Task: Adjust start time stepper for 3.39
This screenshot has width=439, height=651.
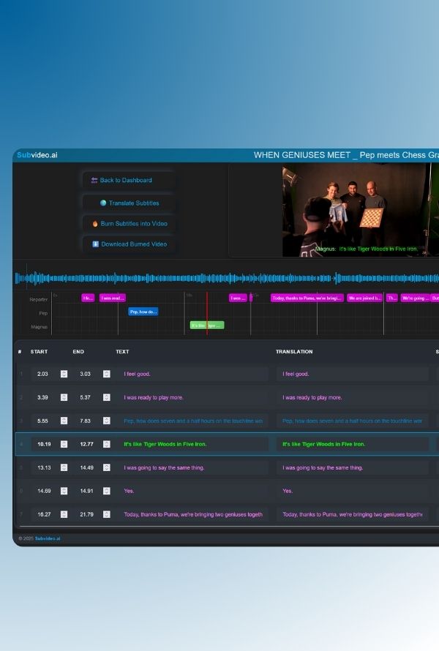Action: click(x=64, y=397)
